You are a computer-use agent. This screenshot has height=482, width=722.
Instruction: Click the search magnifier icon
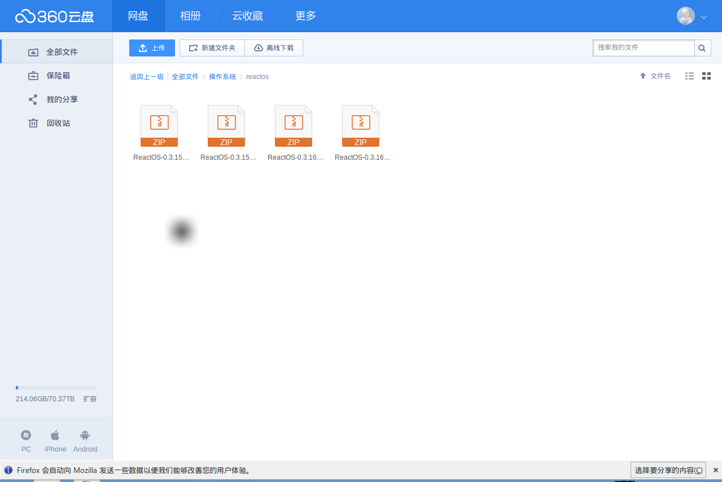tap(702, 48)
